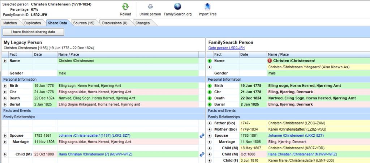370x163 pixels.
Task: Click green left arrow on FamilySearch Chr row
Action: pyautogui.click(x=210, y=92)
